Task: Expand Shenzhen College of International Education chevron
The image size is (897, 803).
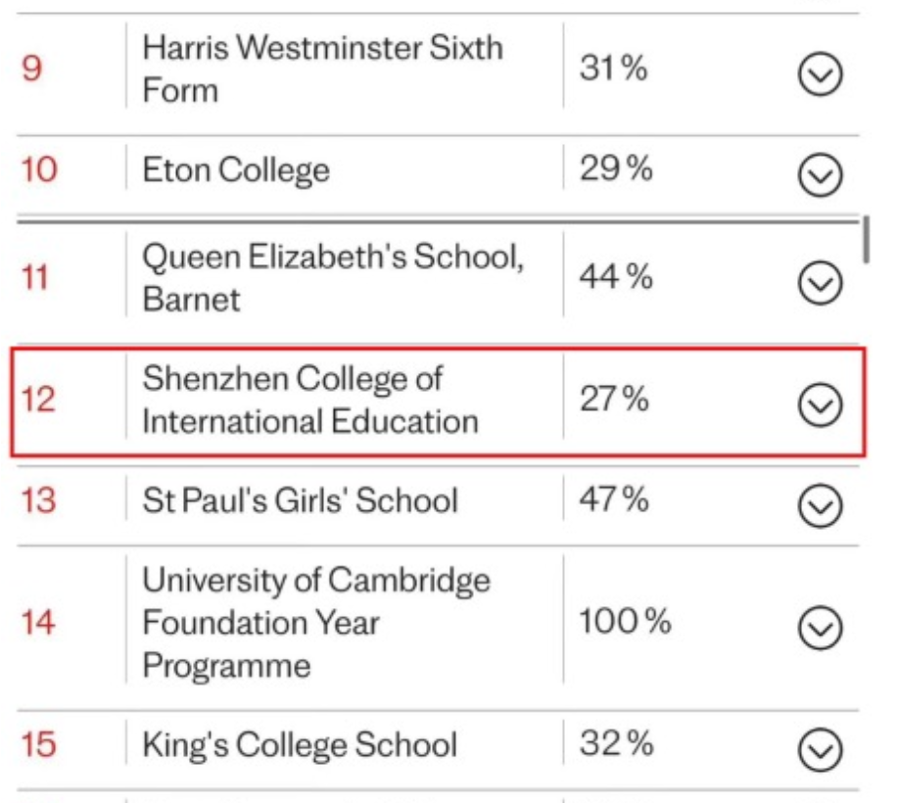Action: click(x=821, y=405)
